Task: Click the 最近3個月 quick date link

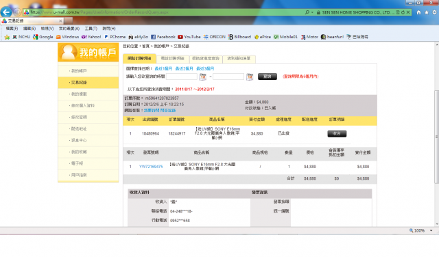Action: [x=205, y=68]
